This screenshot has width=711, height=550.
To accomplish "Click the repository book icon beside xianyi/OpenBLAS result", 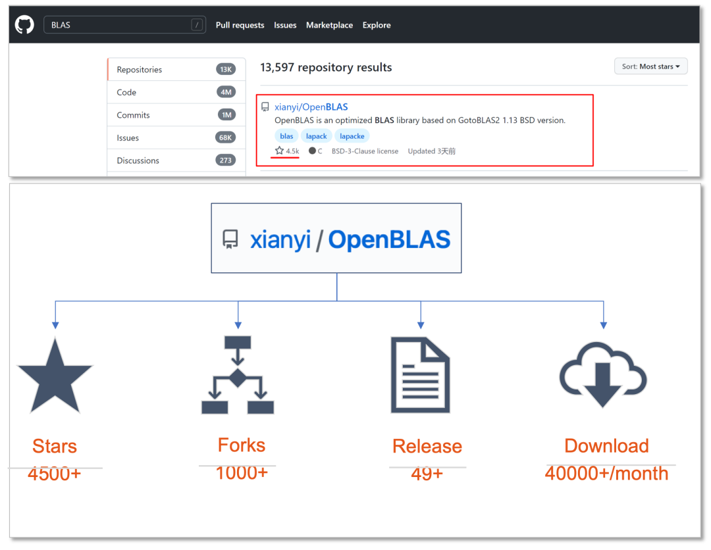I will pos(265,107).
